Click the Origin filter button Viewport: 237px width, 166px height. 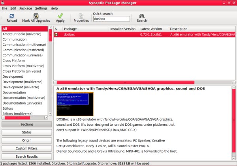[26, 140]
